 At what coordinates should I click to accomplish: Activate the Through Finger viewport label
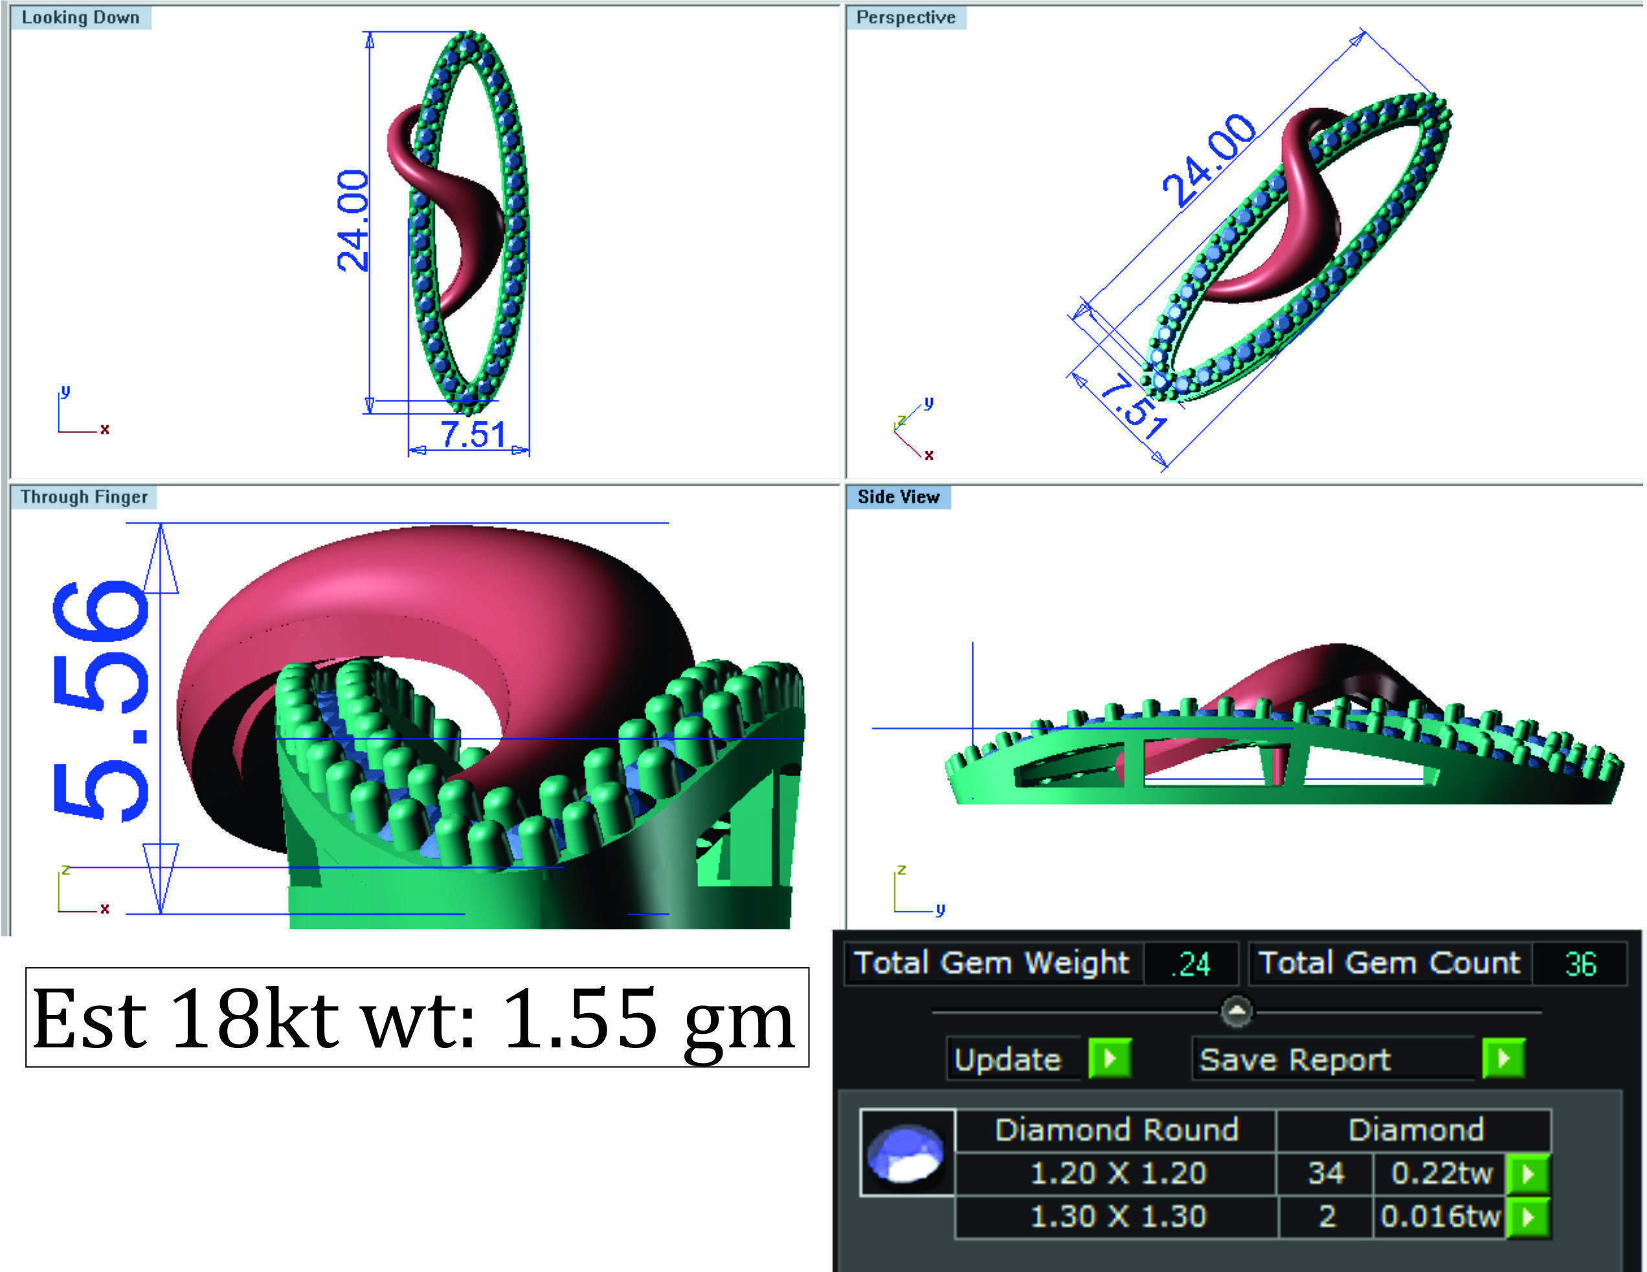coord(84,497)
